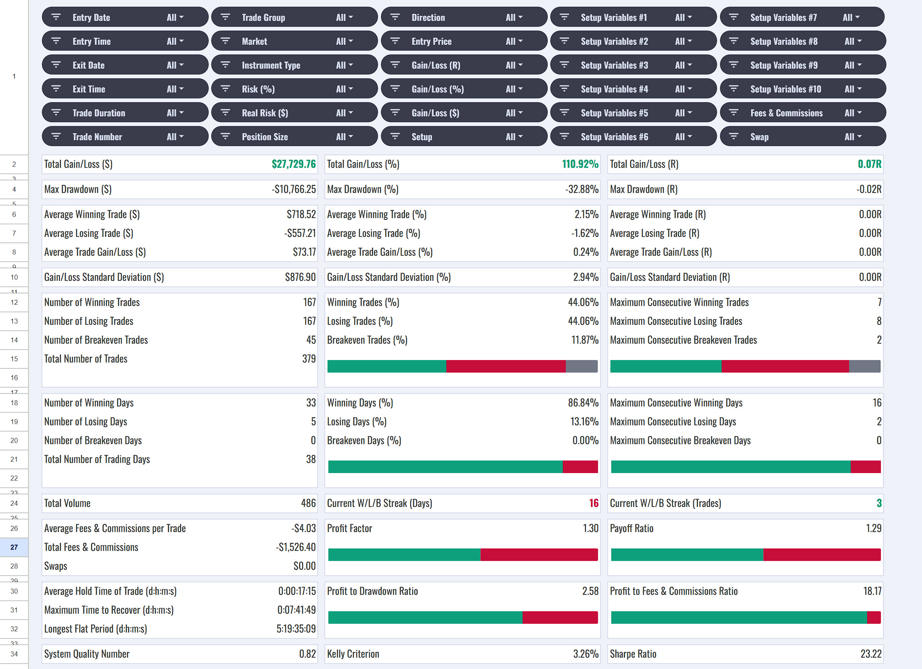The image size is (922, 669).
Task: Click the filter icon next to Gain/Loss (R)
Action: (x=395, y=65)
